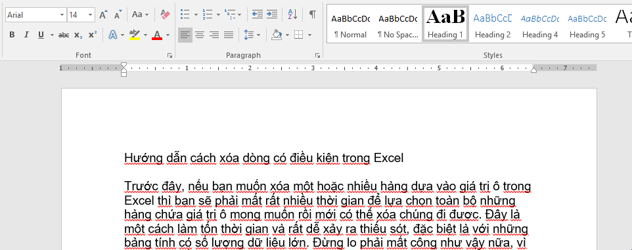632x250 pixels.
Task: Toggle bold formatting
Action: (12, 35)
